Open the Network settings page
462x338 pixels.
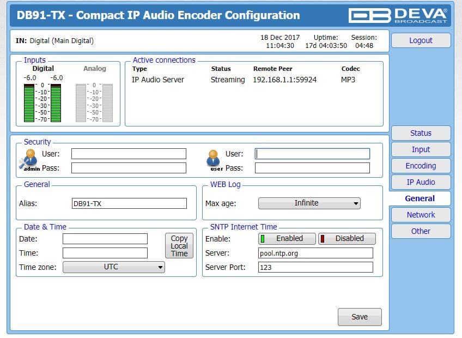[421, 215]
